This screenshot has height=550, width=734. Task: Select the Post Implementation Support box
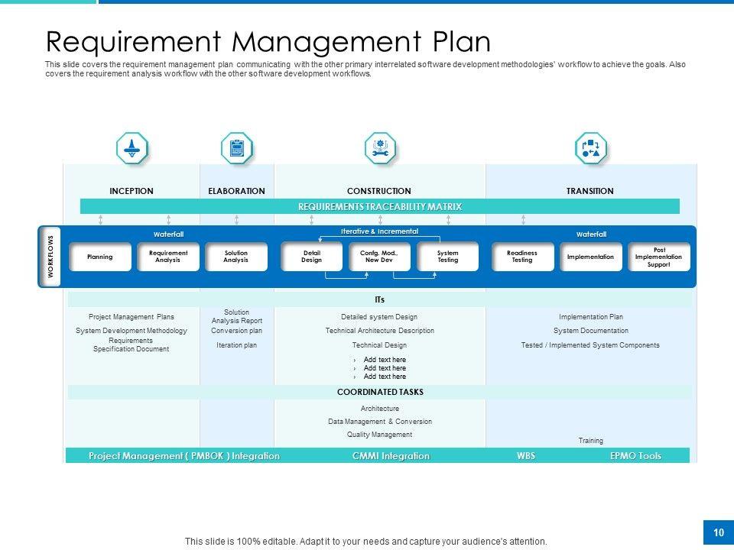pyautogui.click(x=659, y=257)
